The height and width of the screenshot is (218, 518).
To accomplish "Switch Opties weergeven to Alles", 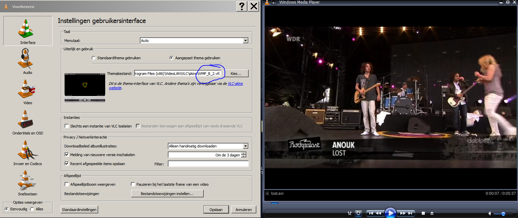I will [32, 209].
